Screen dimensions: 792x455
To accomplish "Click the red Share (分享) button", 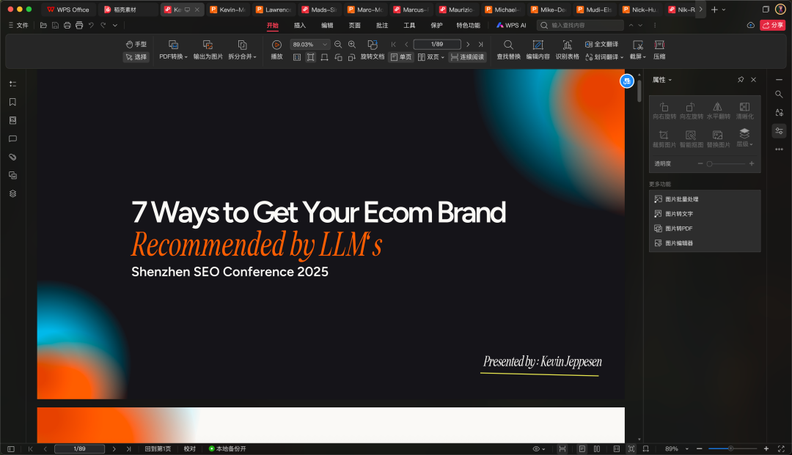I will click(x=772, y=25).
